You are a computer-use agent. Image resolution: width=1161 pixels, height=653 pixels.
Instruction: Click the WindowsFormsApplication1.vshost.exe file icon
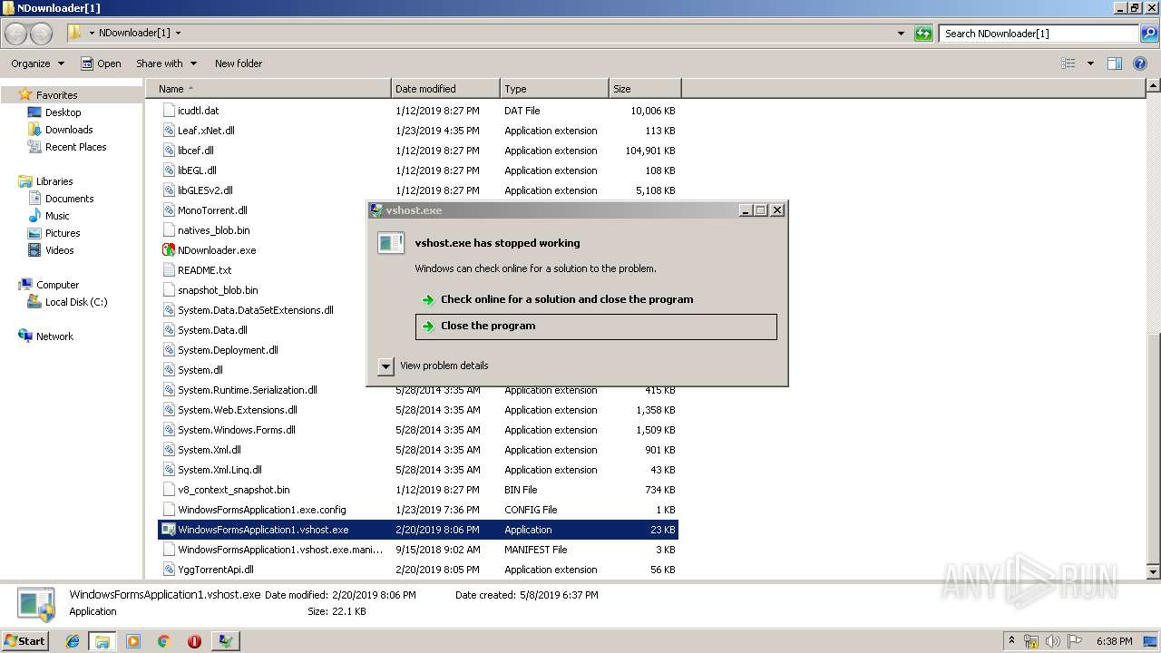pyautogui.click(x=169, y=530)
